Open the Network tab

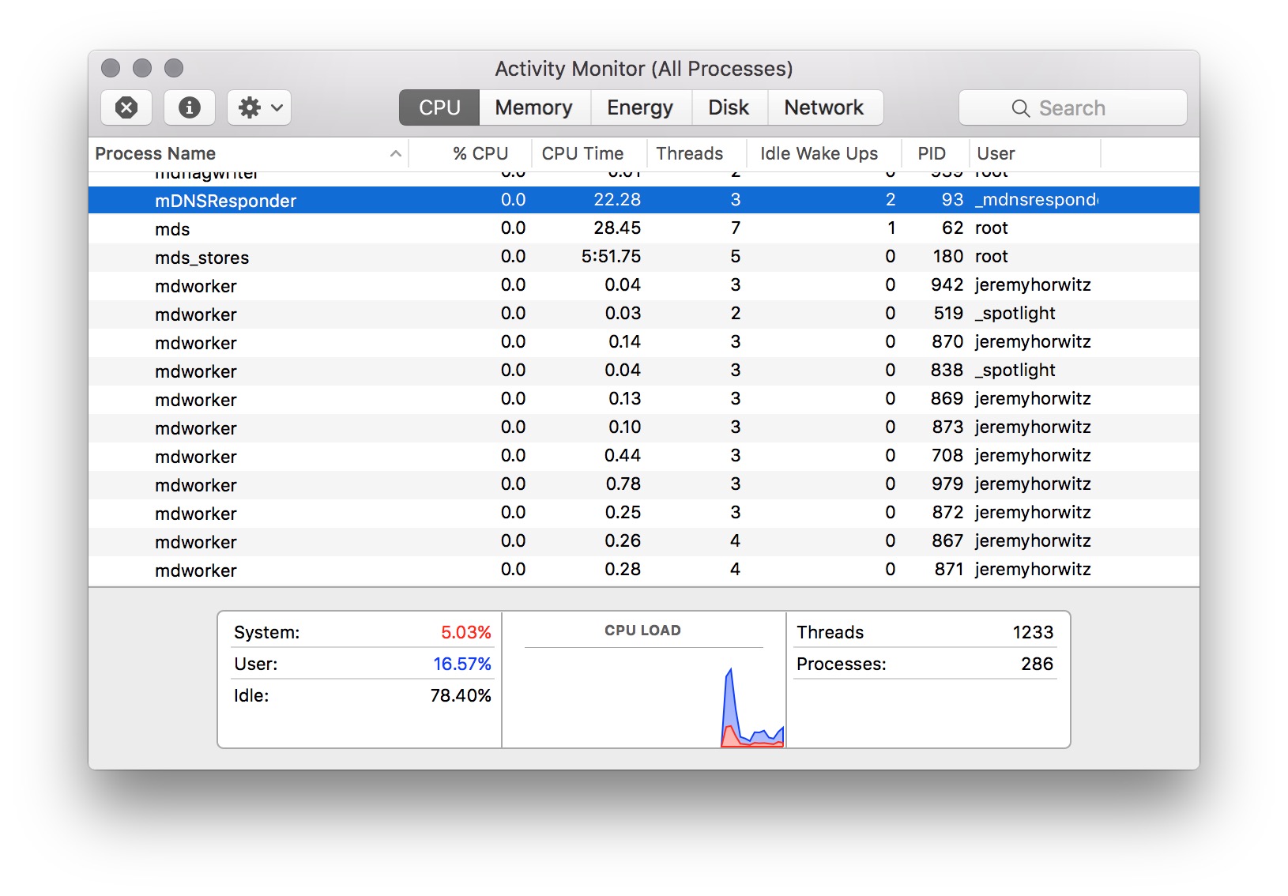[x=823, y=107]
